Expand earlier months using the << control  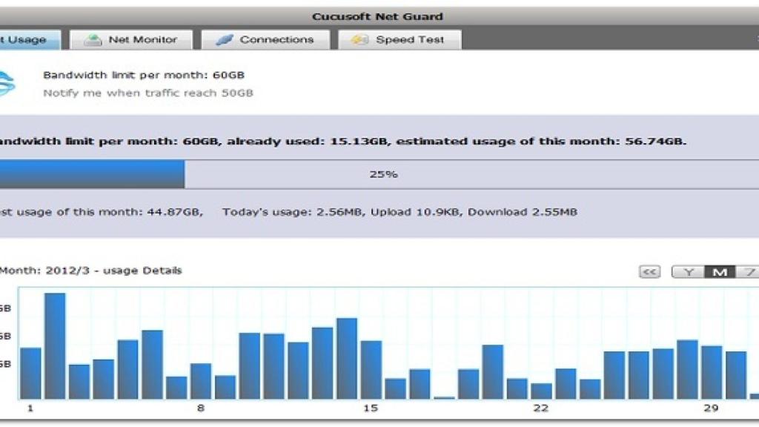coord(649,271)
